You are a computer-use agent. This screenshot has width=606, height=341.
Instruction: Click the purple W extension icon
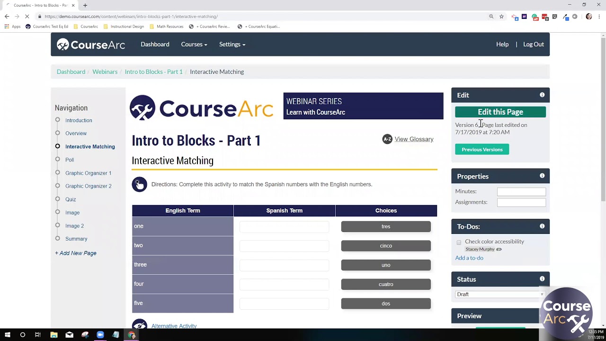pyautogui.click(x=524, y=17)
